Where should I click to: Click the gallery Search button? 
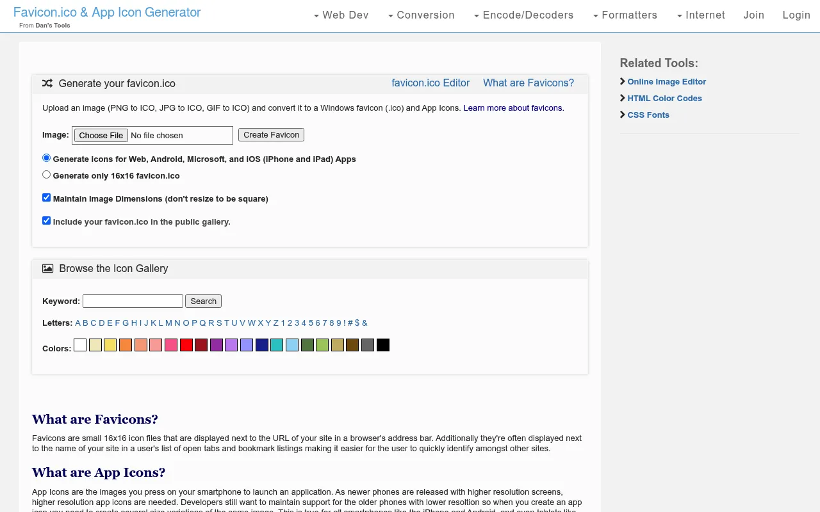tap(204, 301)
